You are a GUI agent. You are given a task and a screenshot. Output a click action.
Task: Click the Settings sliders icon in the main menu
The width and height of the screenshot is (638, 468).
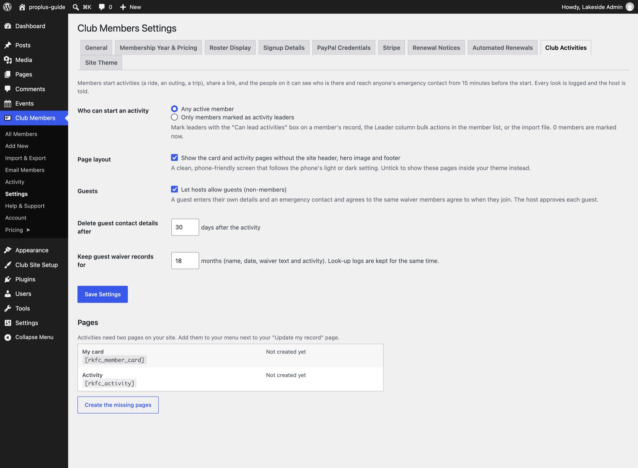(x=8, y=323)
